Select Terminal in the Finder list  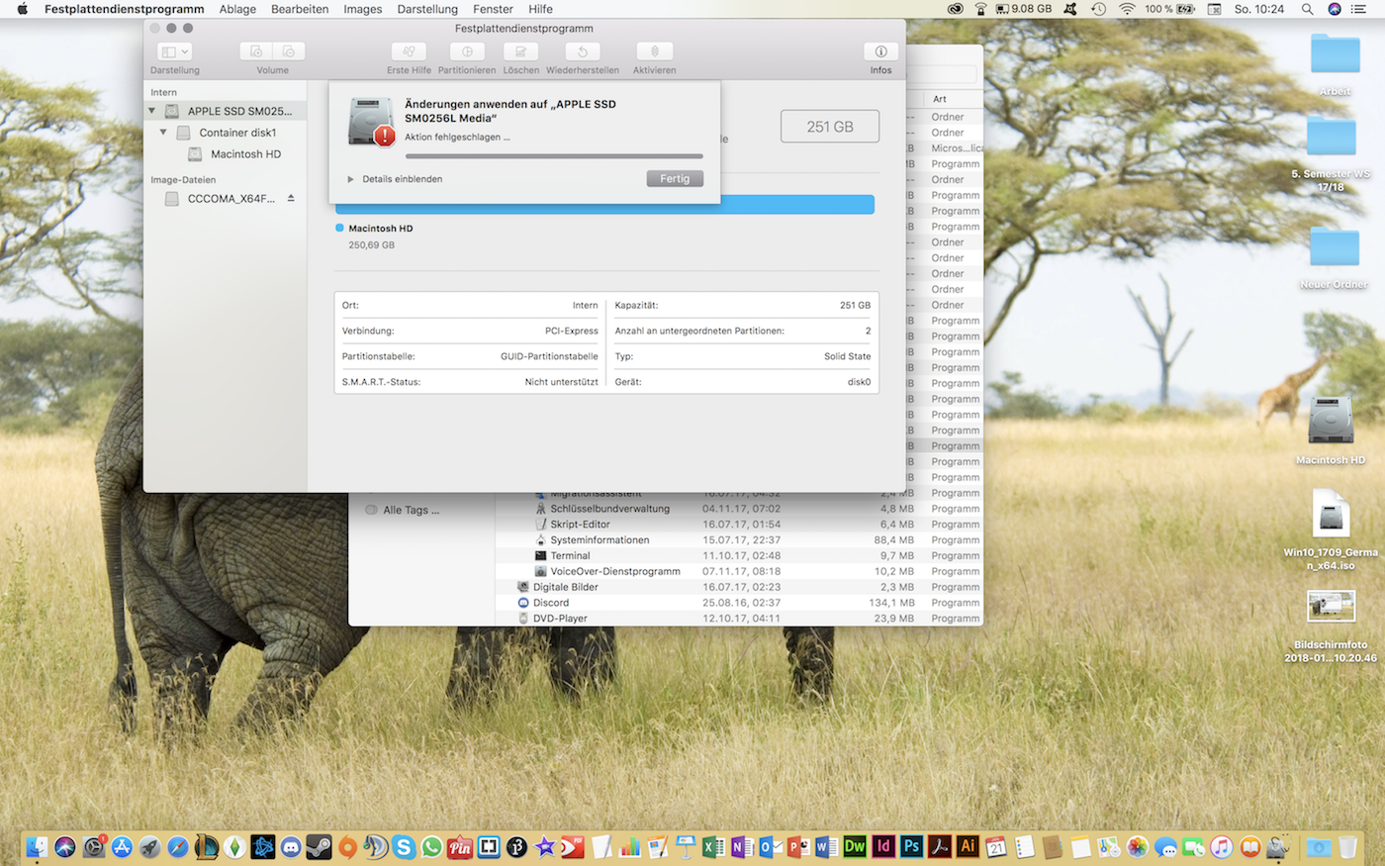point(570,556)
